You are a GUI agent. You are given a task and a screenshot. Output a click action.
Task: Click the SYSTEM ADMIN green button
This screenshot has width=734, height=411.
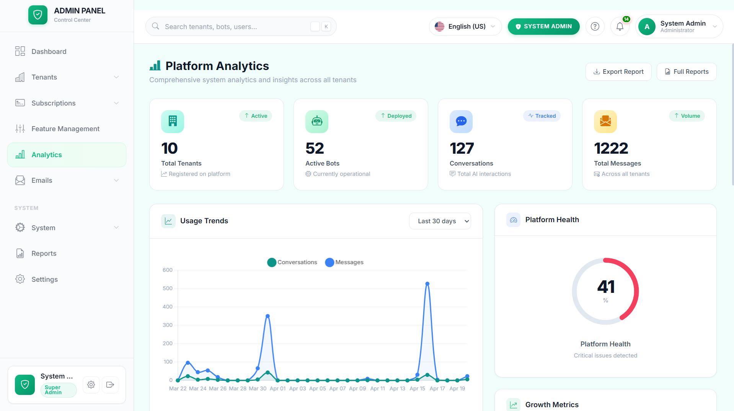pyautogui.click(x=543, y=26)
